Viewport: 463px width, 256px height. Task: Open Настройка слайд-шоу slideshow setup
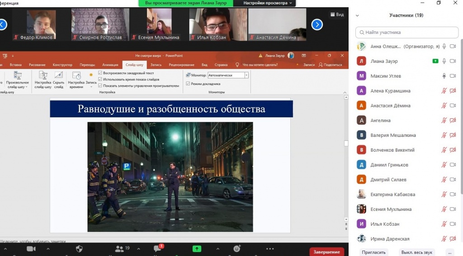43,78
